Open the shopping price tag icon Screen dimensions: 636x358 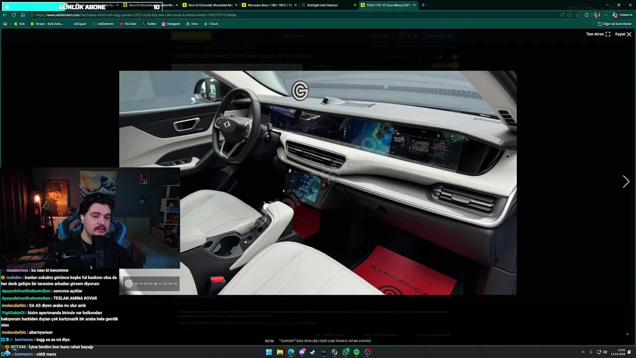(562, 15)
